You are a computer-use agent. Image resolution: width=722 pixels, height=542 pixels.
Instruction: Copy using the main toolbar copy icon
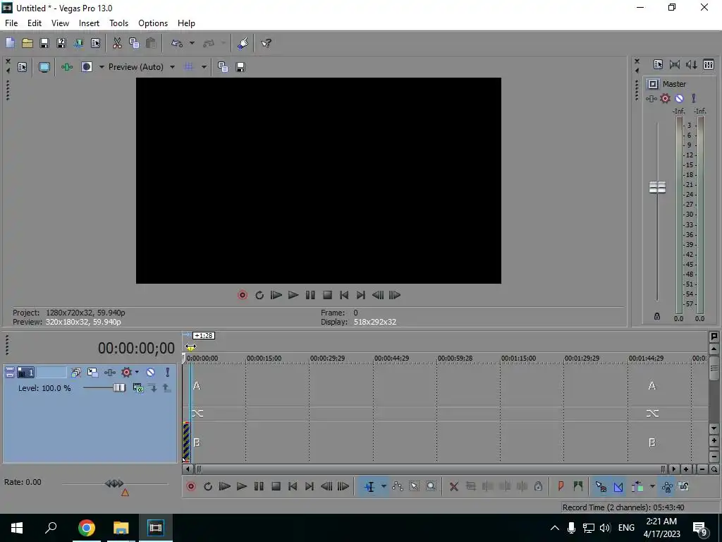[x=134, y=43]
